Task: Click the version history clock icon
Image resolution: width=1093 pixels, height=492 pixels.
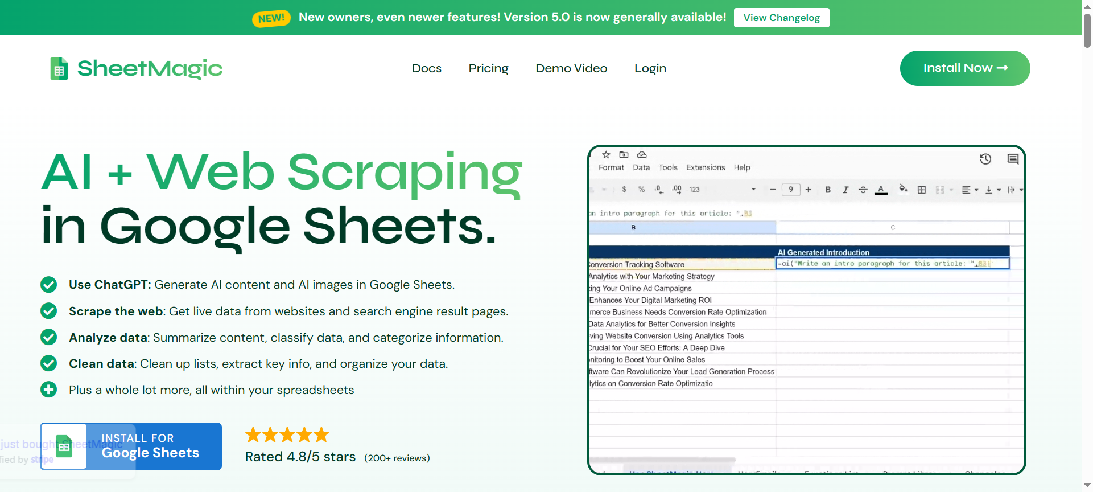Action: click(985, 159)
